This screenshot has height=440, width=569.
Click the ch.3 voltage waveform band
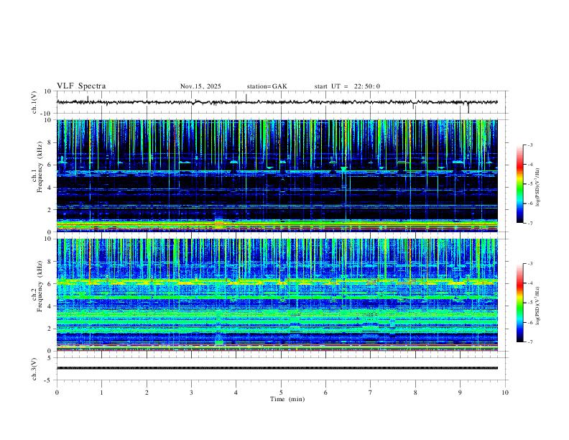click(277, 368)
